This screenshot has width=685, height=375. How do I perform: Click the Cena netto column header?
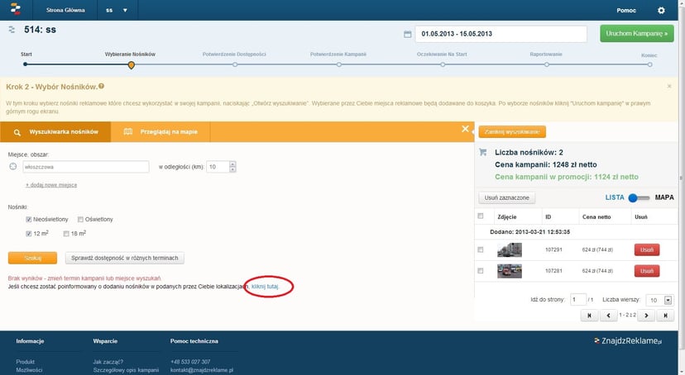click(x=596, y=216)
